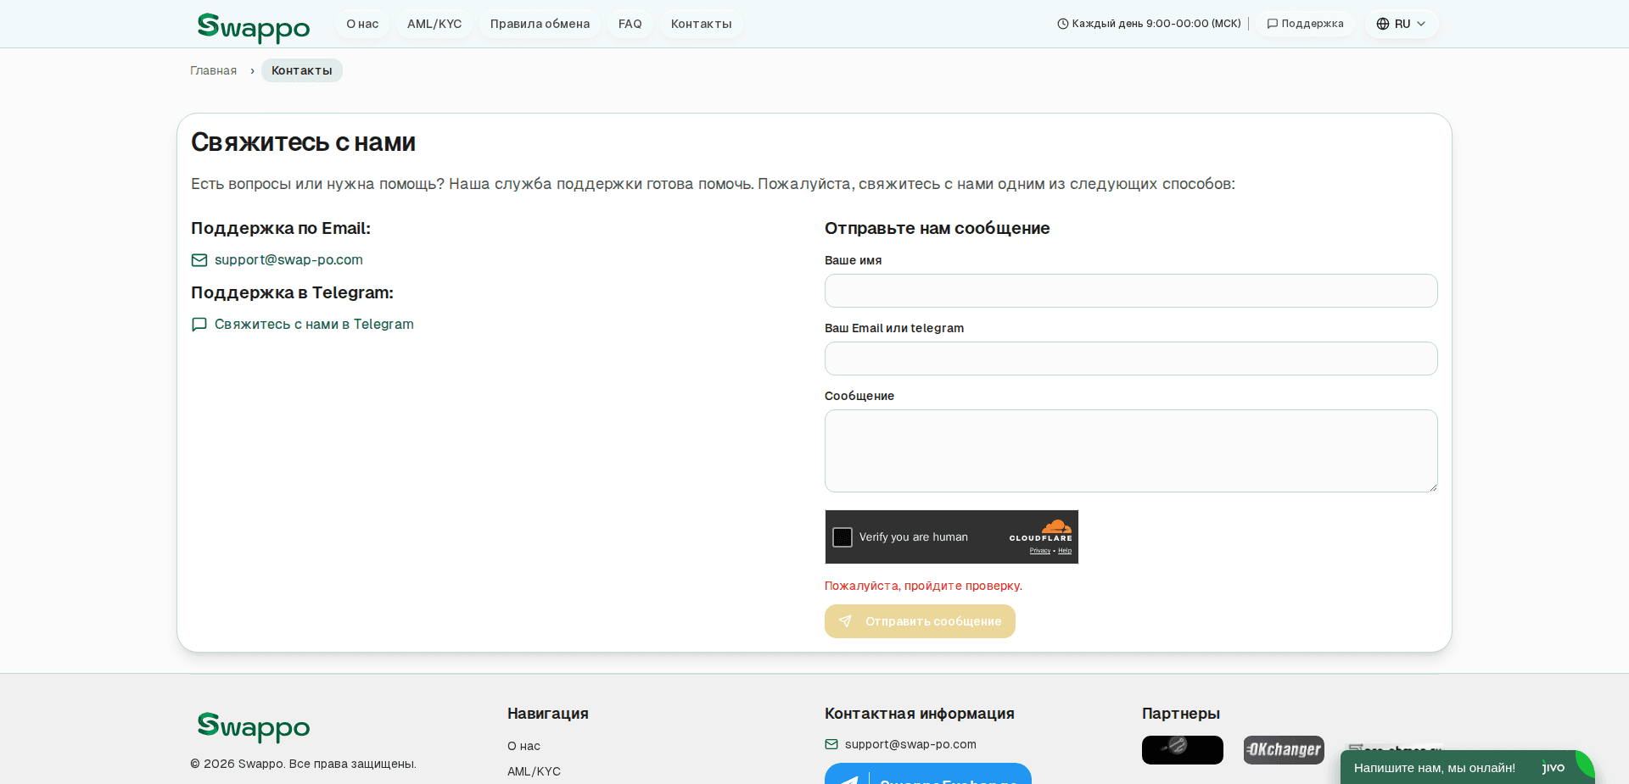This screenshot has width=1629, height=784.
Task: Click the Swappo logo in the header
Action: coord(253,27)
